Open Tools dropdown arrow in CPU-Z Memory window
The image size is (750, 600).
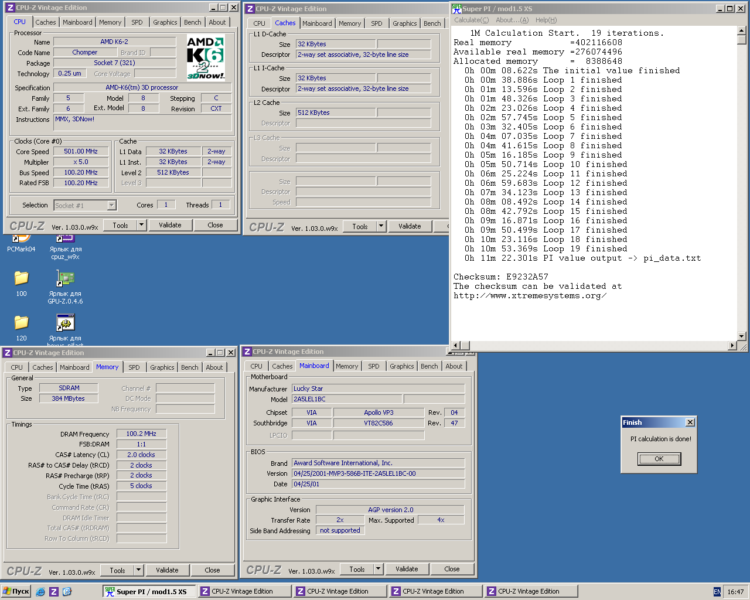click(x=138, y=570)
